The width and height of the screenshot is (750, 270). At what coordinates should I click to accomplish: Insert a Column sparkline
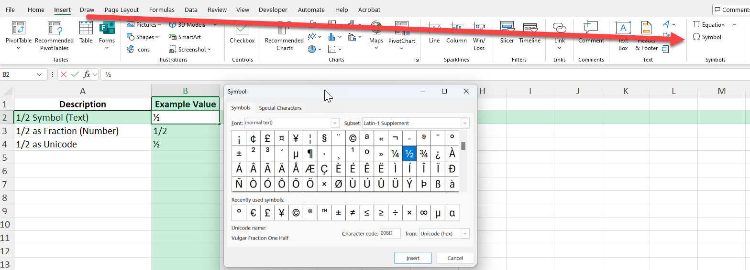(456, 32)
